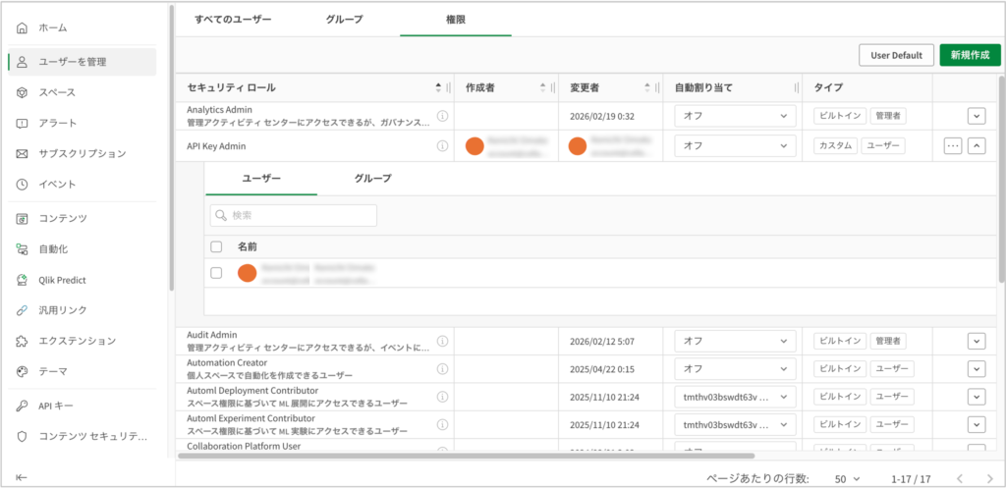Open Spaces via its cube icon
This screenshot has width=1006, height=488.
22,92
